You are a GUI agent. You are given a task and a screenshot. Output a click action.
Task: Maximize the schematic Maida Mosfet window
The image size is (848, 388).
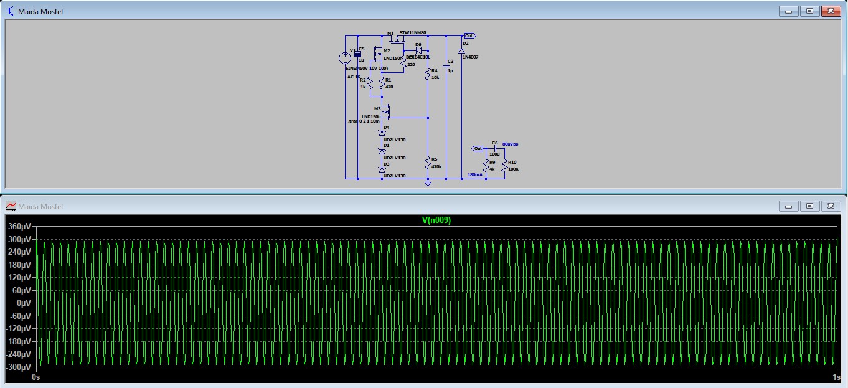[x=809, y=11]
